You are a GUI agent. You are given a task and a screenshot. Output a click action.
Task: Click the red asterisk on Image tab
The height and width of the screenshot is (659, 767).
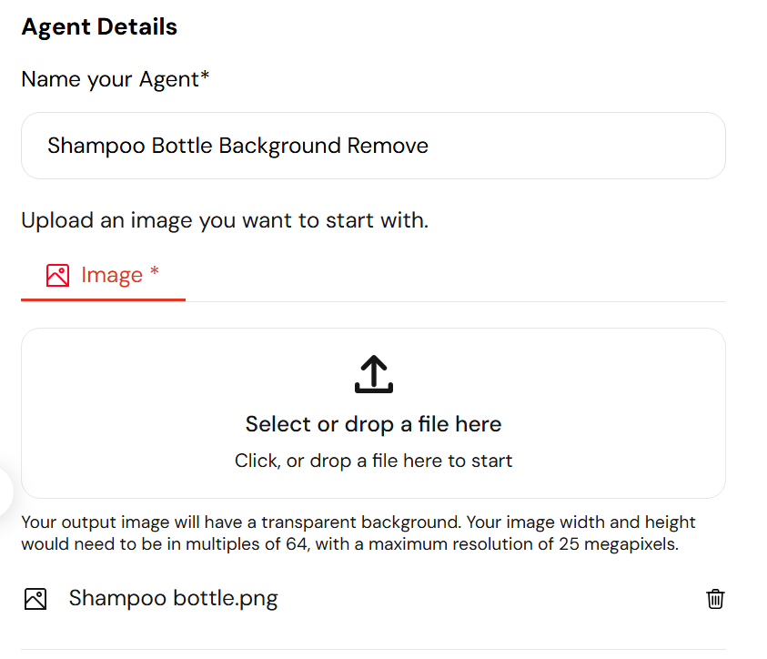[155, 270]
